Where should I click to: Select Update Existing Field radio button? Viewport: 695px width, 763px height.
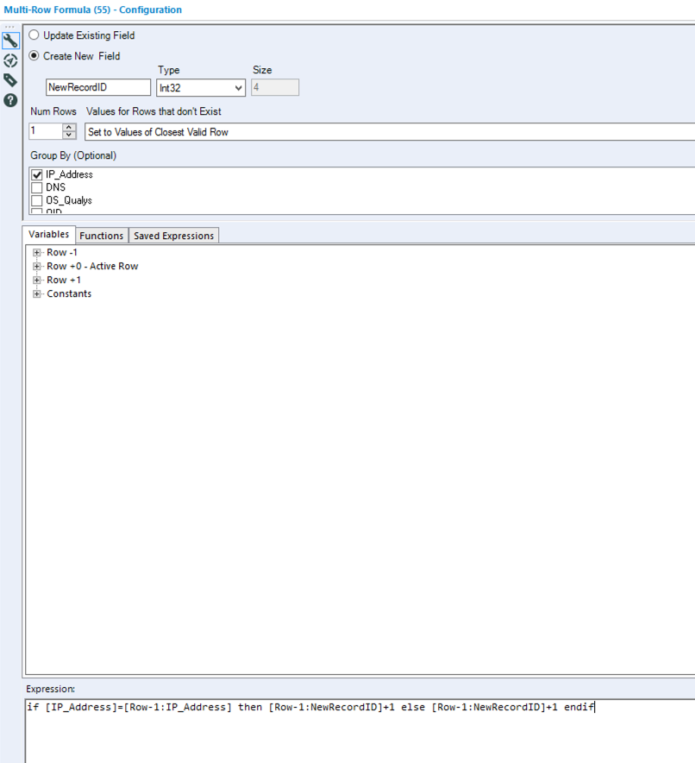click(34, 35)
